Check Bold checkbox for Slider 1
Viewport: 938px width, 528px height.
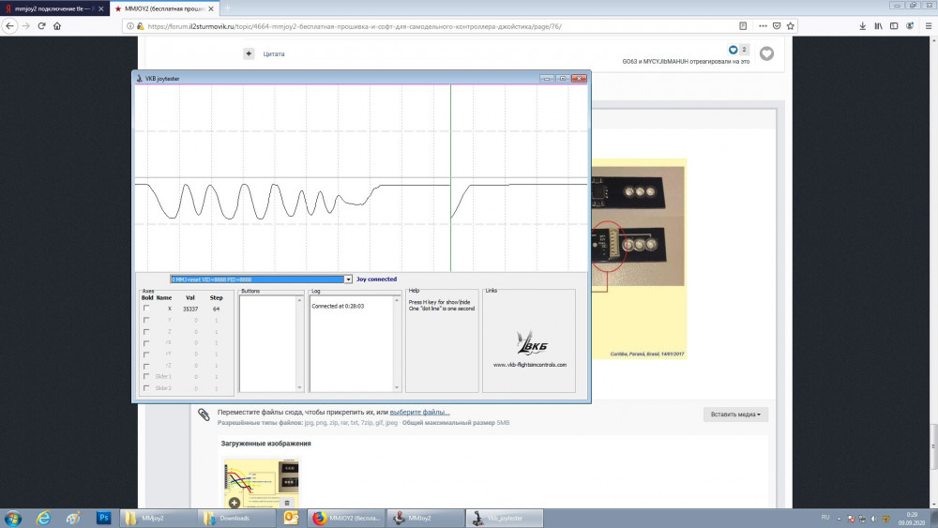[146, 376]
